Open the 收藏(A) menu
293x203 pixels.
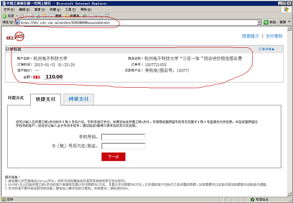pyautogui.click(x=55, y=9)
